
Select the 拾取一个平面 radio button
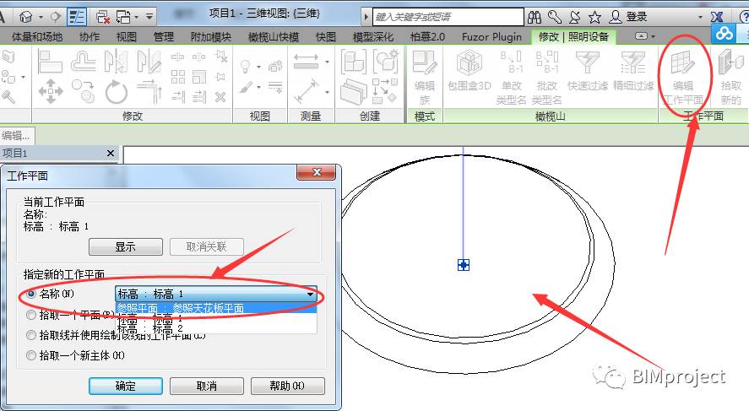(x=31, y=315)
